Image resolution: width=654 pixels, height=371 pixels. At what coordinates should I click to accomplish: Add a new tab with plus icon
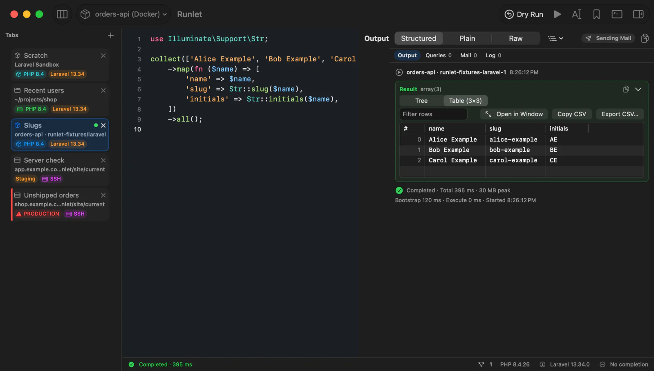111,36
